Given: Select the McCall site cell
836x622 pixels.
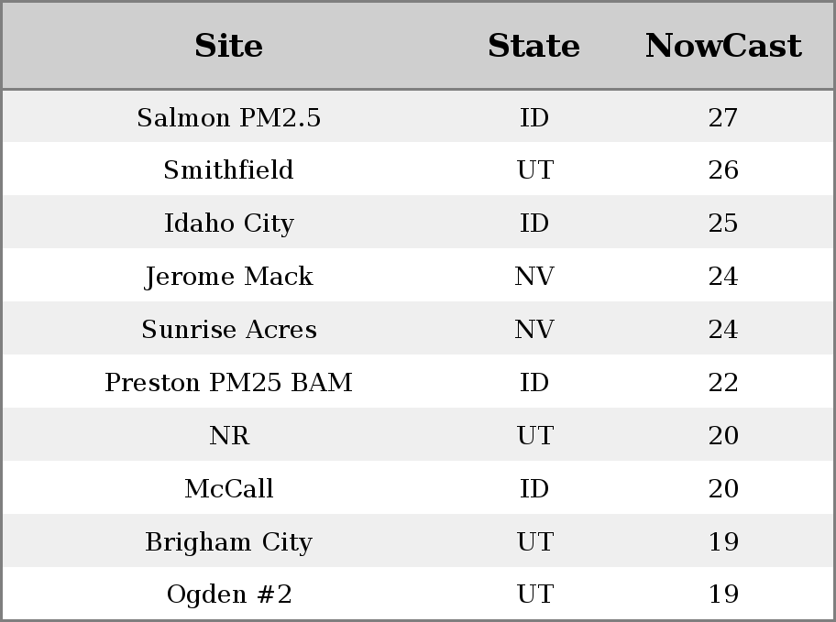Looking at the screenshot, I should pos(228,488).
